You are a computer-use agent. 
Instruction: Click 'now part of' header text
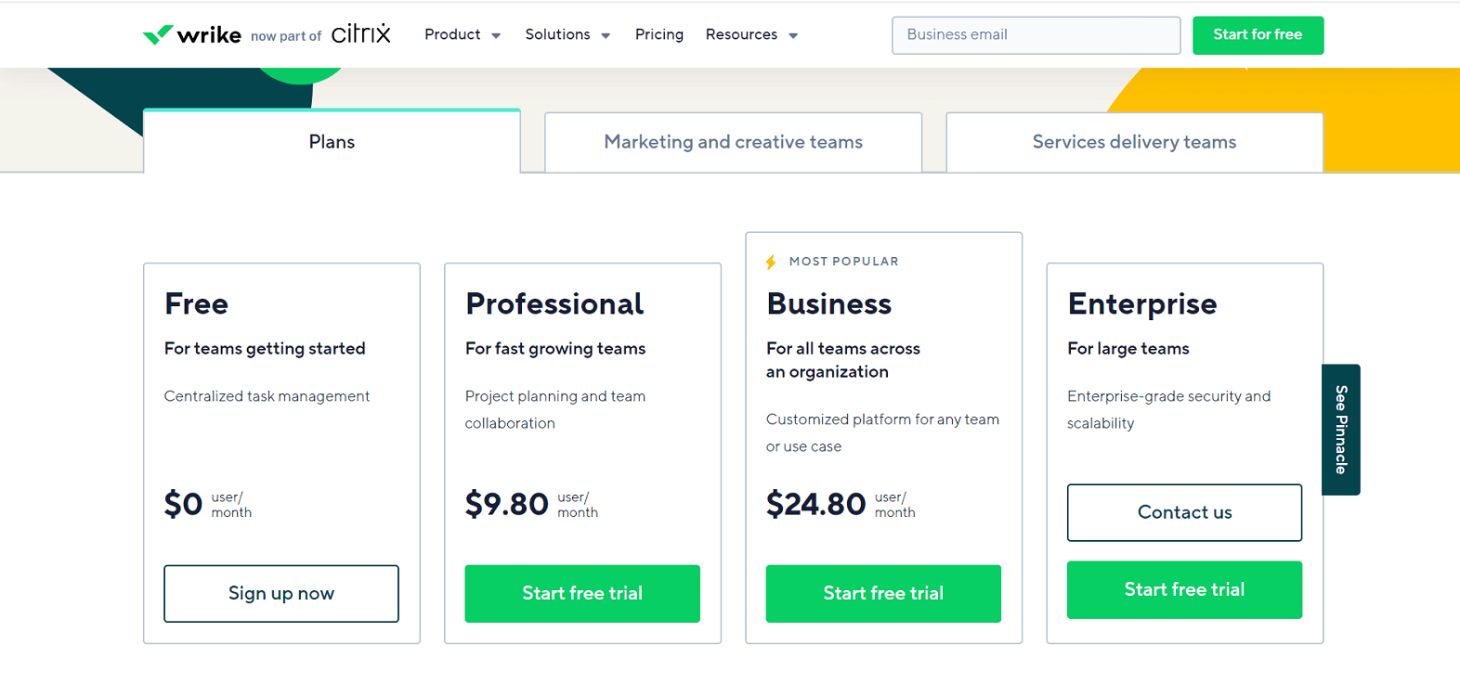(286, 36)
